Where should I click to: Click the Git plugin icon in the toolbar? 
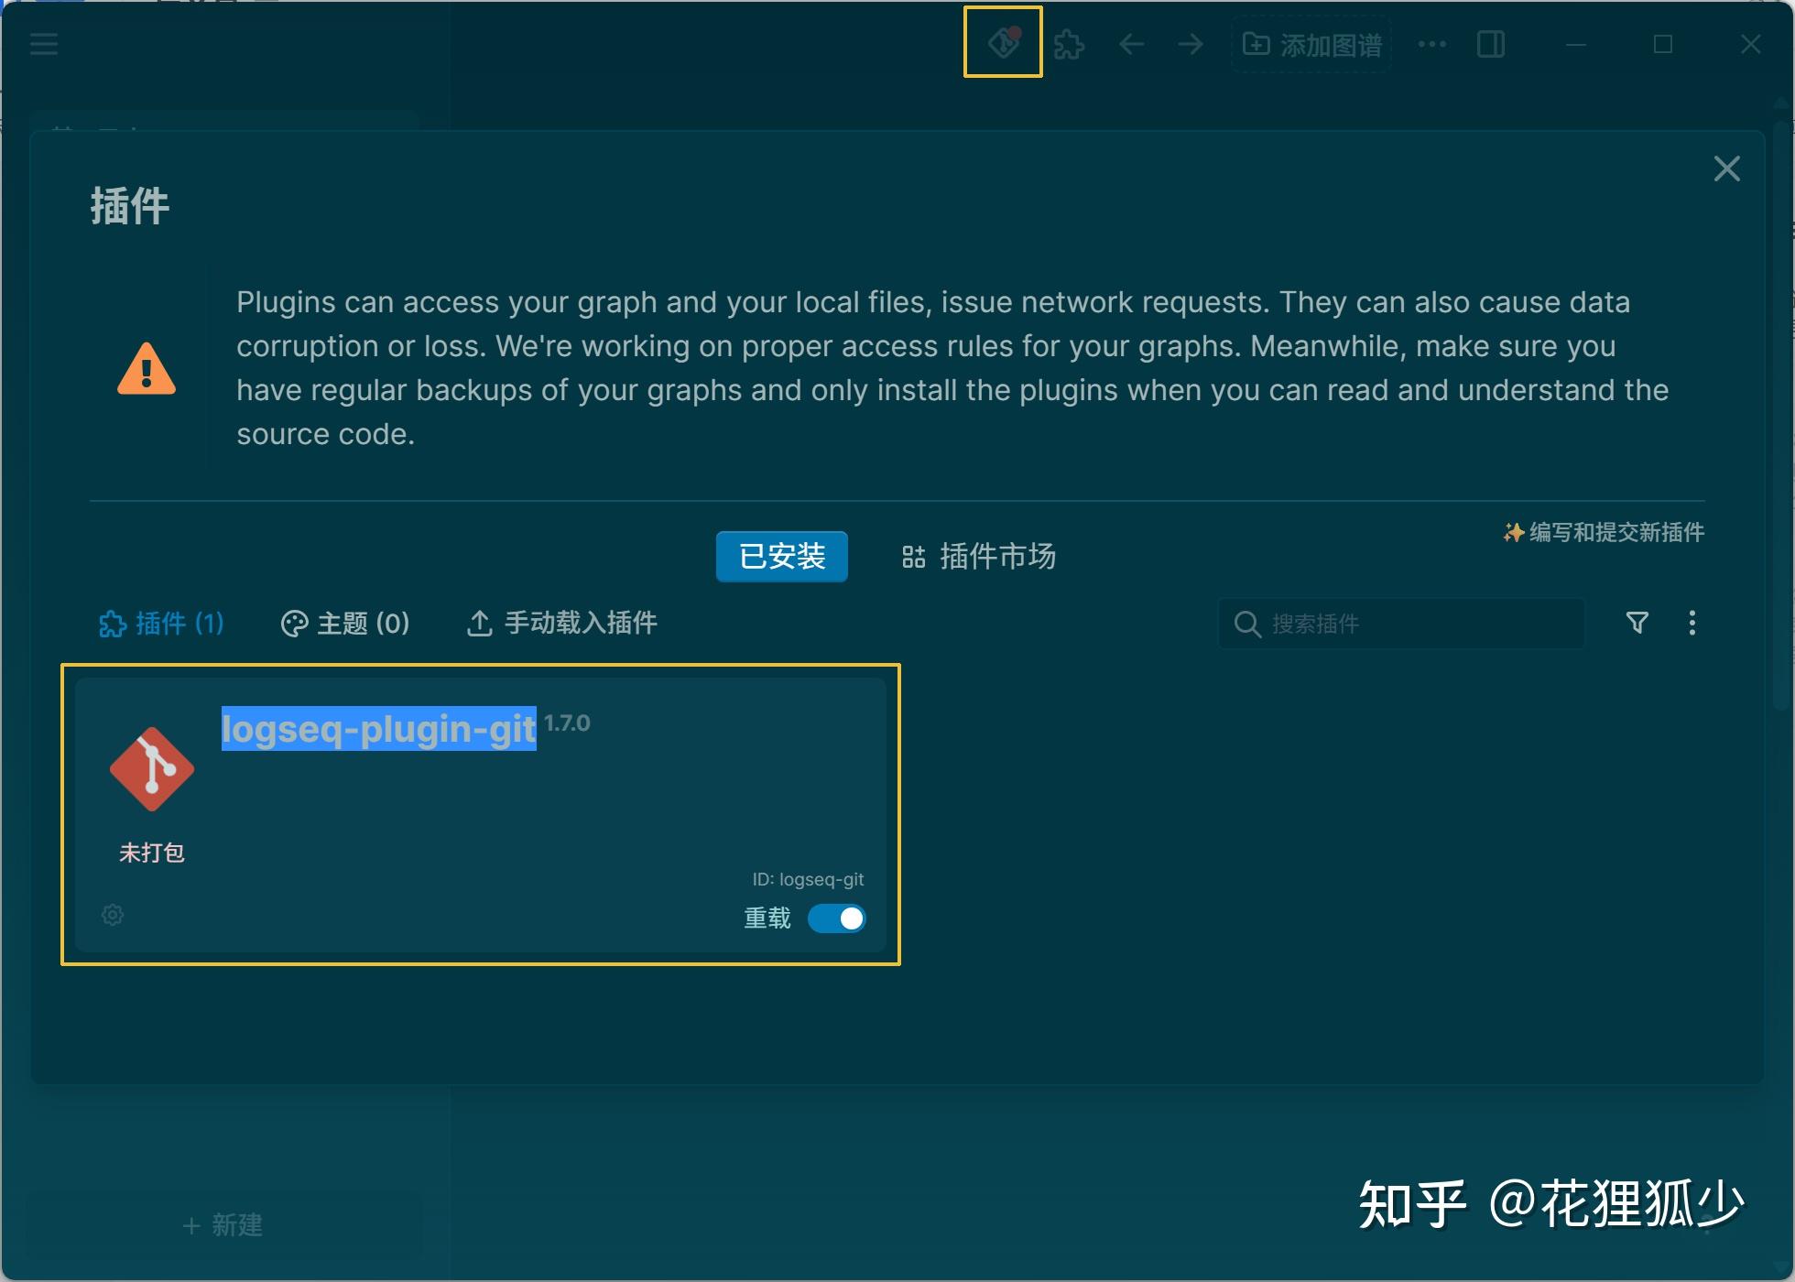pyautogui.click(x=1002, y=43)
